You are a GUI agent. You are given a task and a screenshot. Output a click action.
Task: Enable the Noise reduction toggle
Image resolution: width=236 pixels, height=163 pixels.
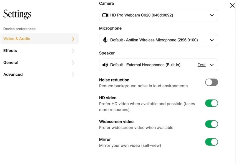click(x=212, y=82)
